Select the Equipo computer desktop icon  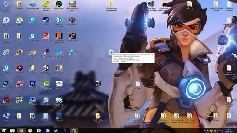(6, 117)
